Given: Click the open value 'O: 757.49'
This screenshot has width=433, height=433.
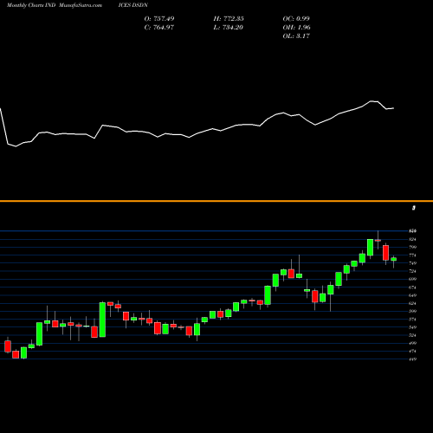Looking at the screenshot, I should (159, 18).
